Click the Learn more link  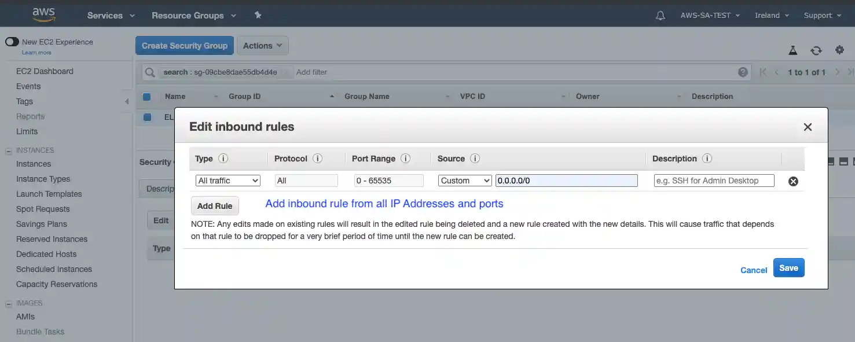coord(36,53)
